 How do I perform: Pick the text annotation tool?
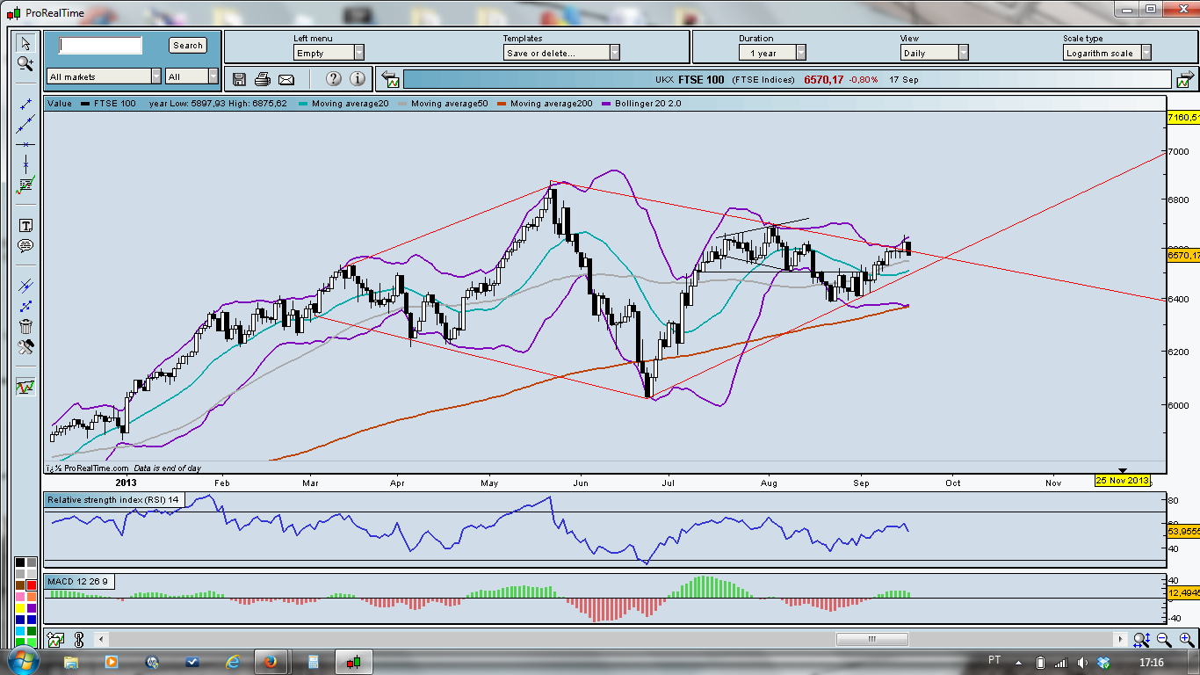tap(25, 226)
